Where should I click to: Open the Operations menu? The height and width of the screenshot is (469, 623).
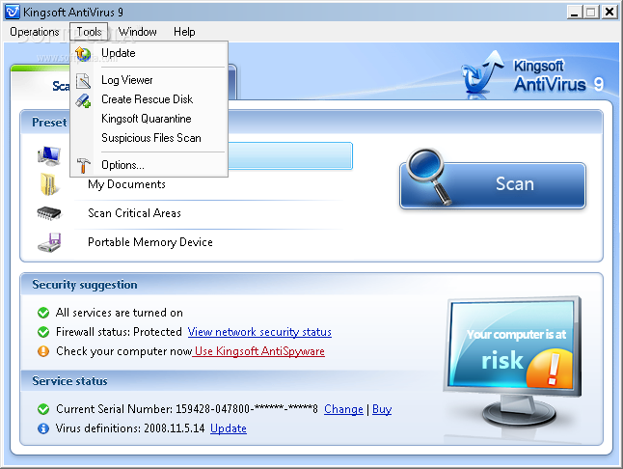35,32
